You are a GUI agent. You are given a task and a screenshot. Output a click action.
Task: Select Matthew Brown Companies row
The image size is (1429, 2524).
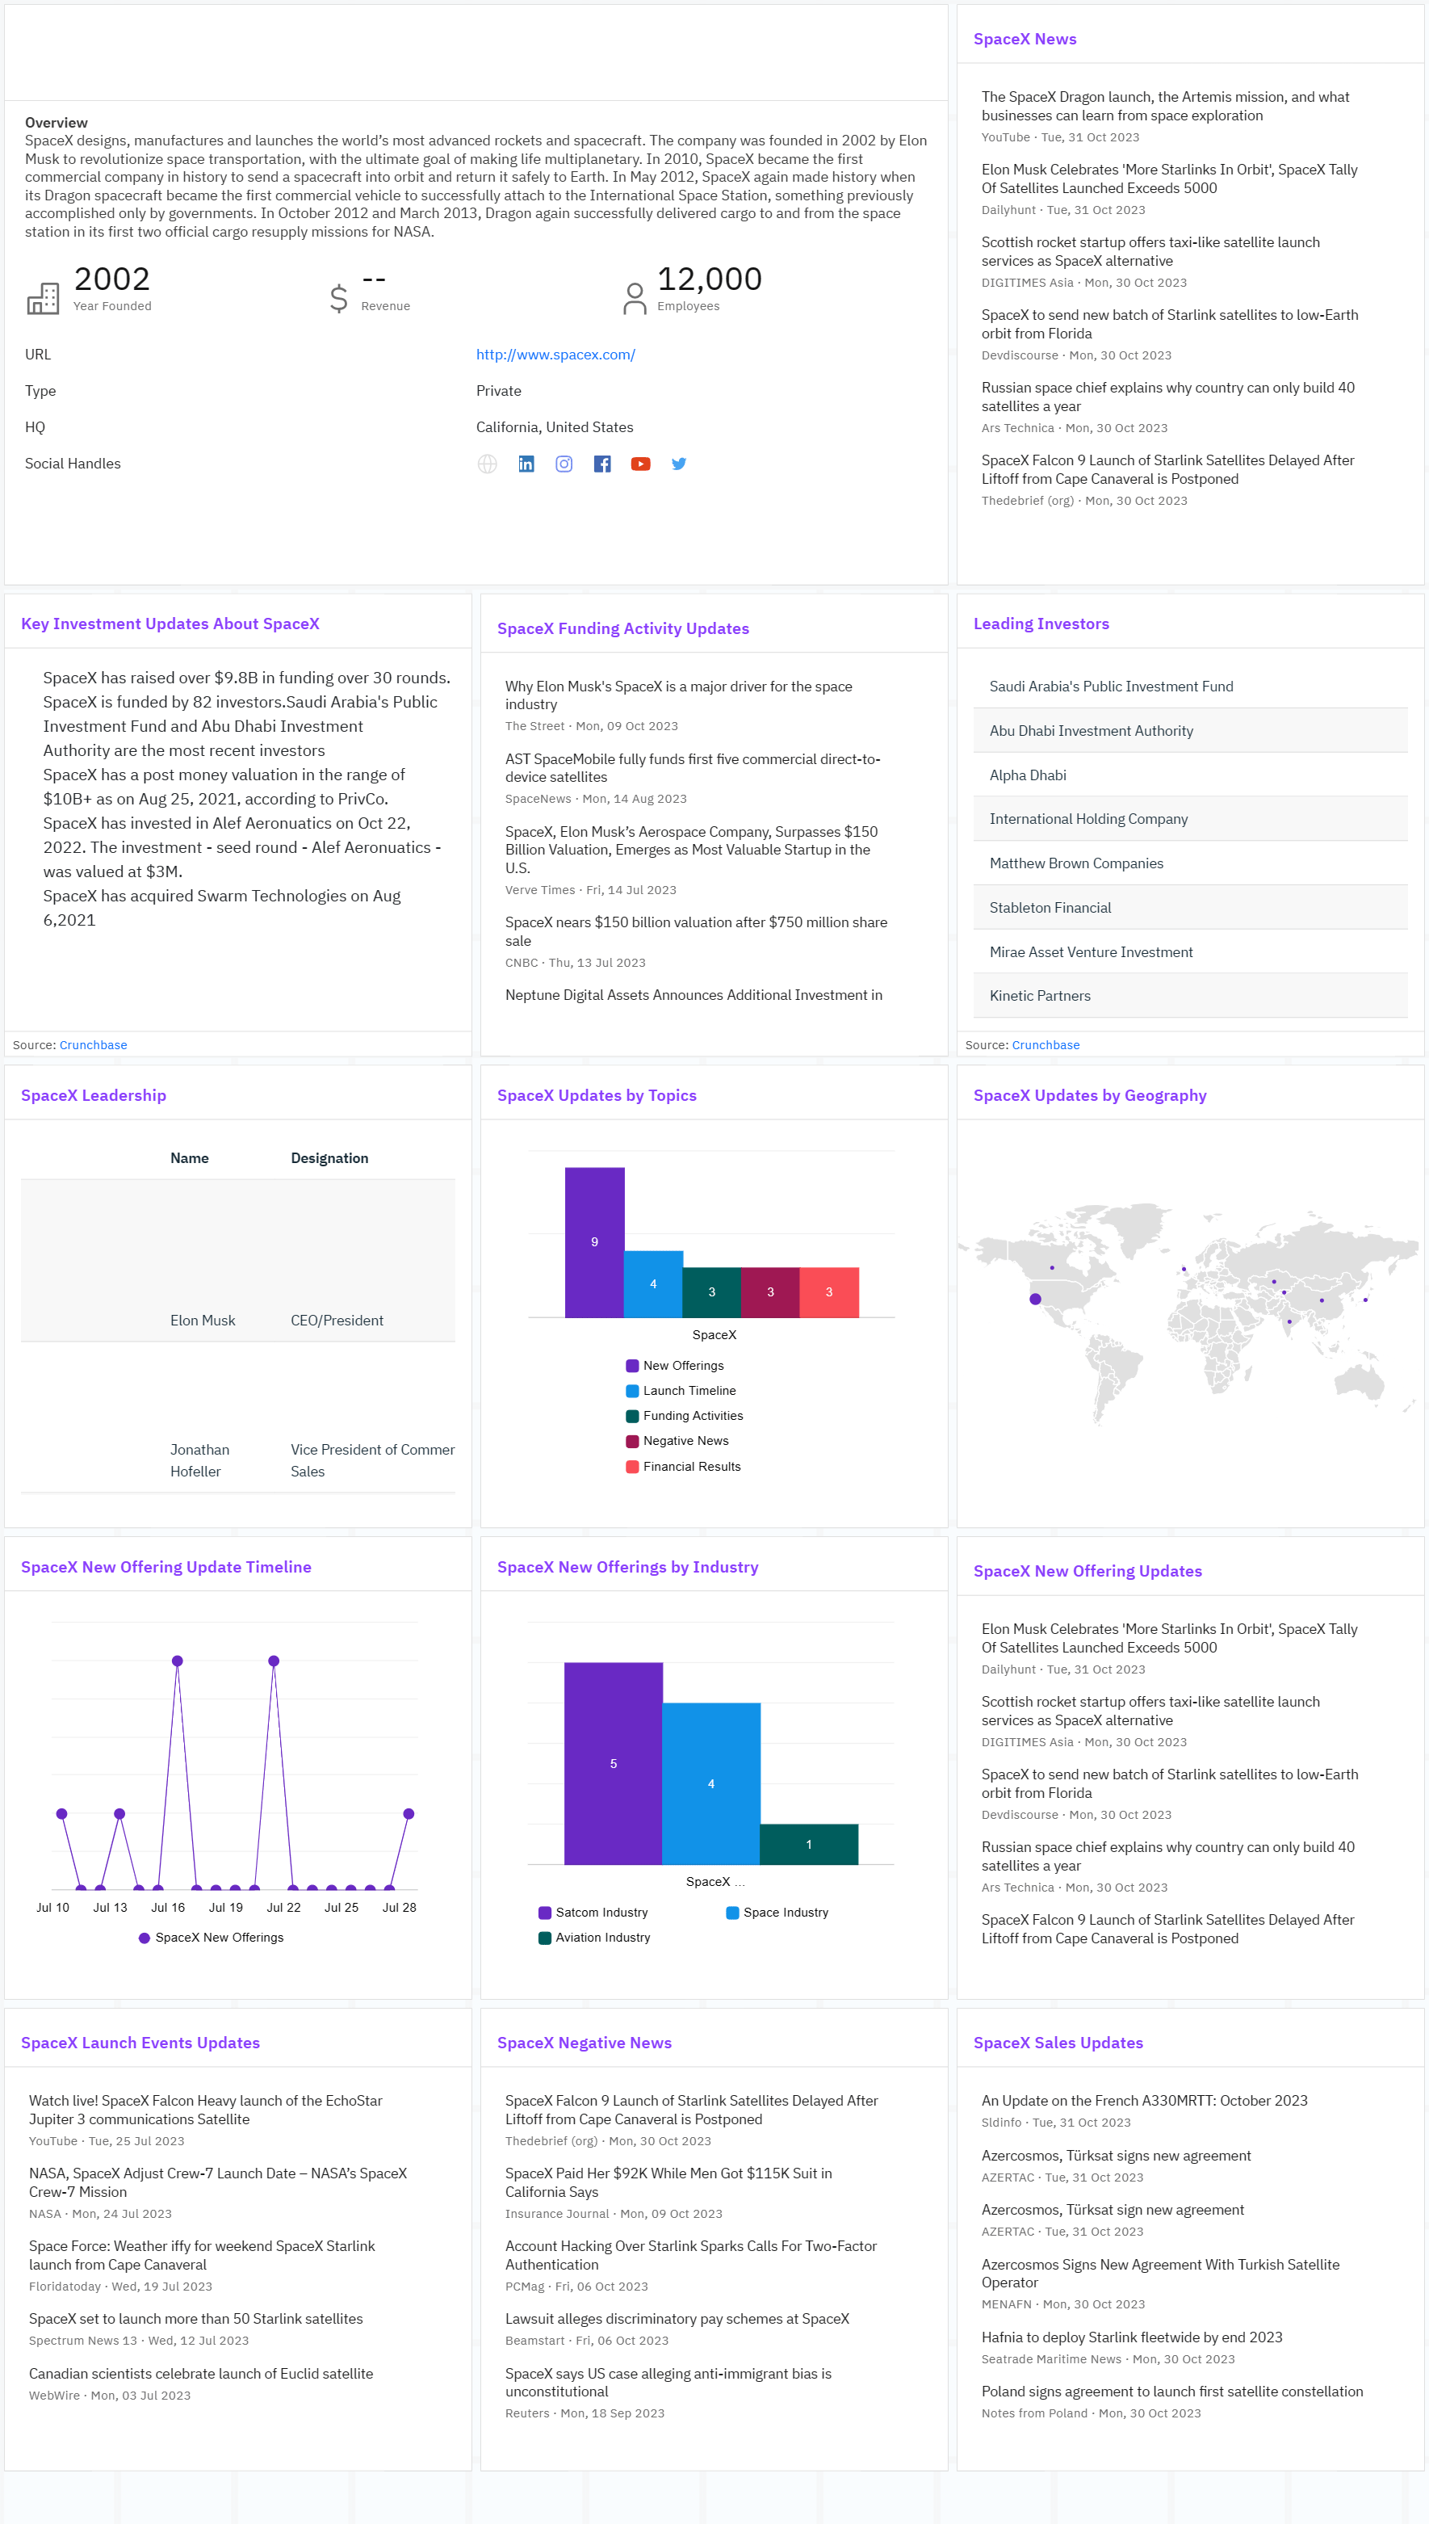[1189, 863]
